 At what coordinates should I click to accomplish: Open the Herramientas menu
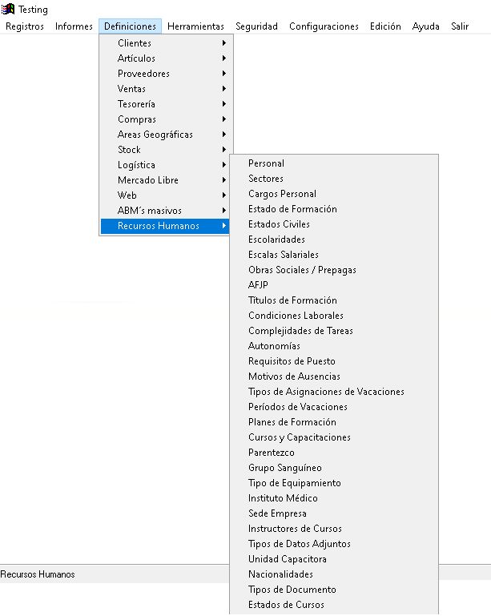point(195,26)
